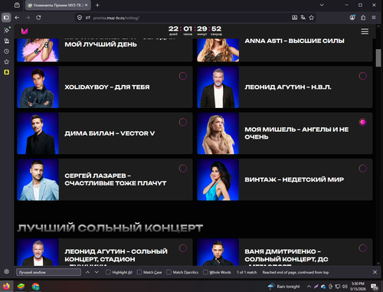Enable the Match Diacritics checkbox
383x292 pixels.
(x=169, y=272)
